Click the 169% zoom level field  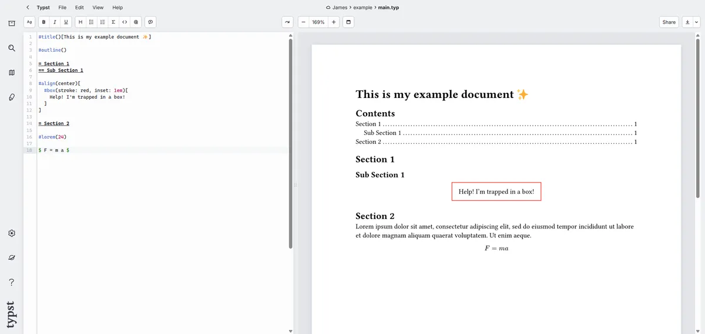(318, 22)
